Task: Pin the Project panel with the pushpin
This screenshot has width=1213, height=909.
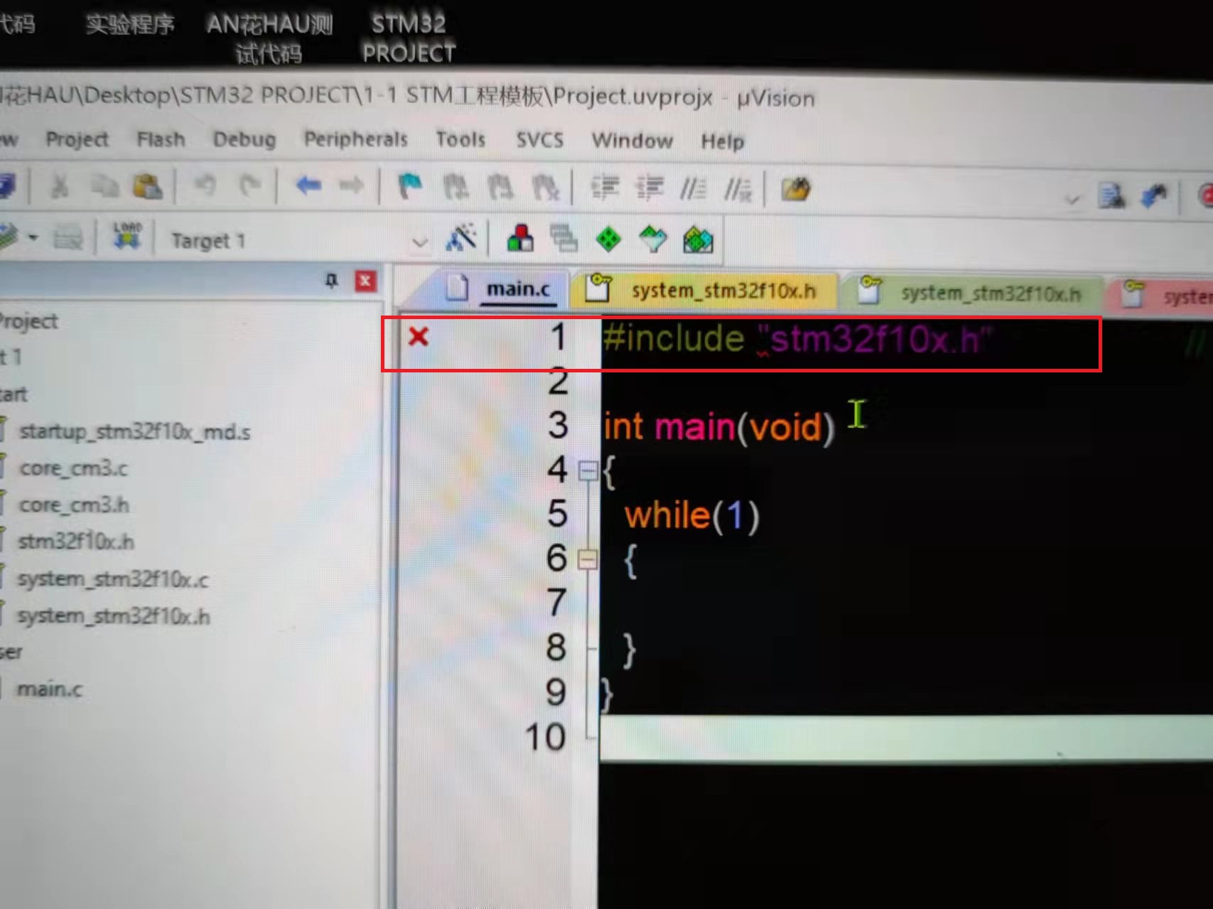Action: pos(331,280)
